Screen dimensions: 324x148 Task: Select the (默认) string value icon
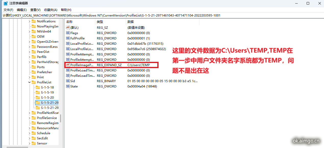pyautogui.click(x=68, y=27)
